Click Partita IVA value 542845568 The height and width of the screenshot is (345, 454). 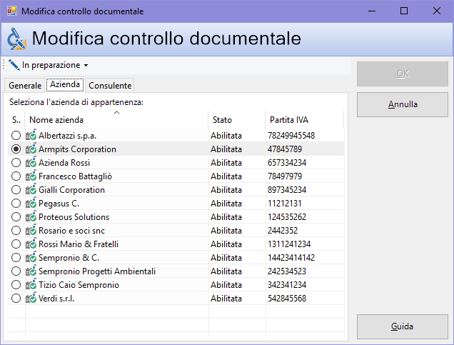[287, 299]
